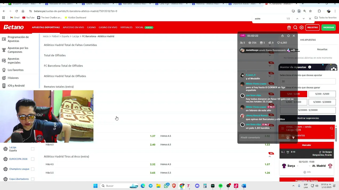Open VIRTUALES section
339x190 pixels.
126,27
